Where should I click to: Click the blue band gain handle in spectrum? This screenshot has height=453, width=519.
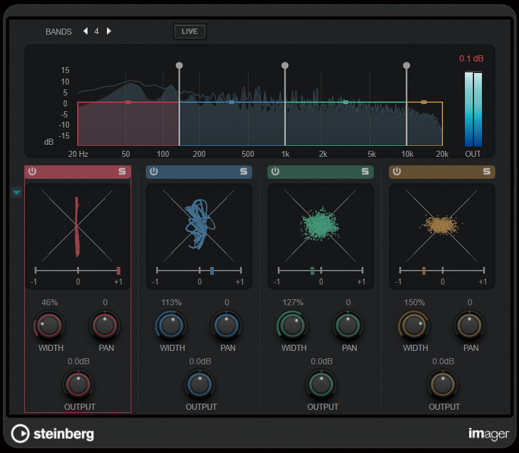pyautogui.click(x=232, y=102)
